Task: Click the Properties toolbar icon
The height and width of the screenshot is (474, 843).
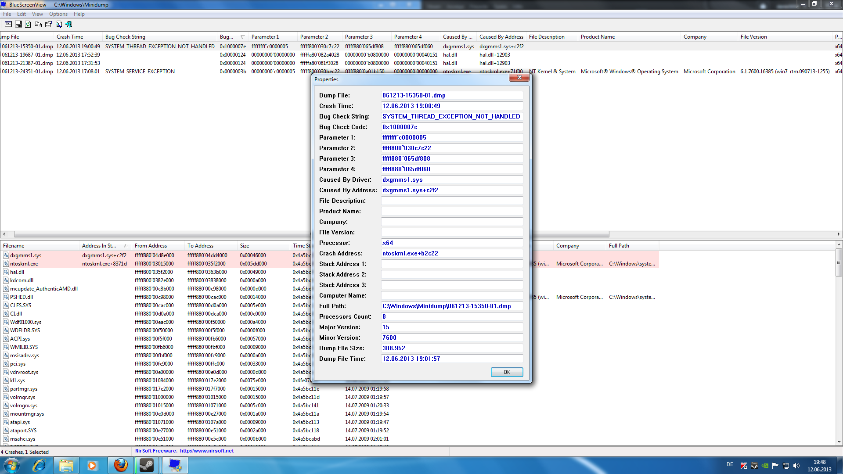Action: coord(48,24)
